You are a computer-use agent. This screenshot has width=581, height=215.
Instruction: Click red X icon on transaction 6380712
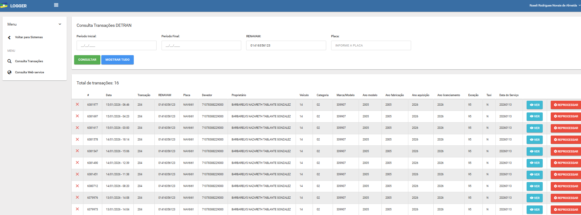[x=77, y=186]
